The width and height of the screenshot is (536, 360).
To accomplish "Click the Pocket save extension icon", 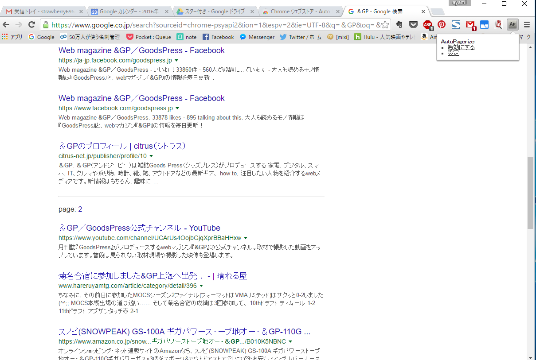I will coord(413,25).
